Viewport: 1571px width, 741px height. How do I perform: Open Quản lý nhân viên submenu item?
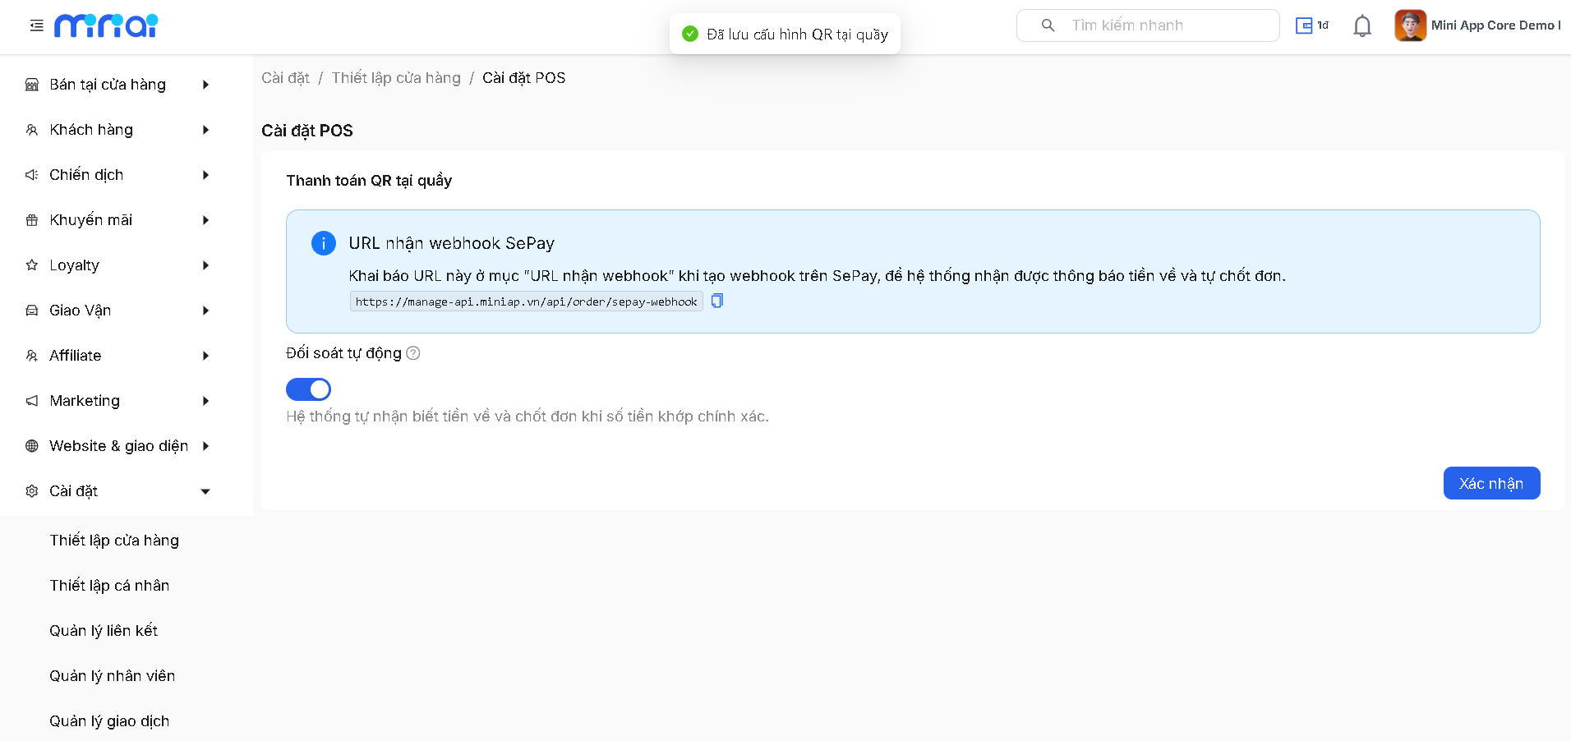(x=112, y=676)
